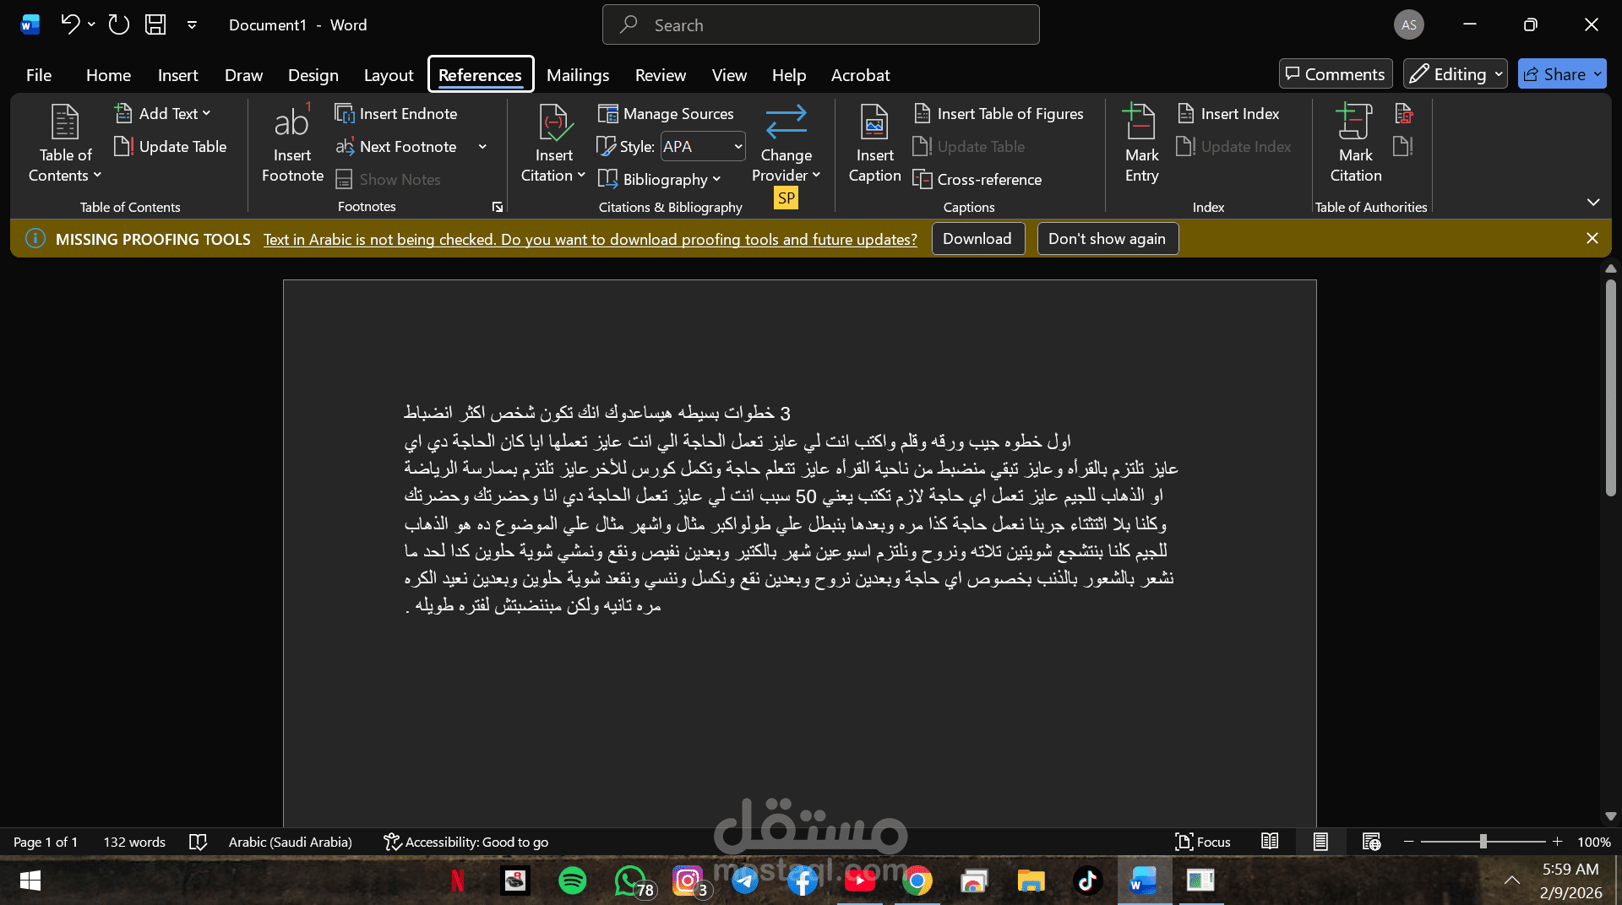This screenshot has height=905, width=1622.
Task: Click the missing proofing tools link
Action: click(x=590, y=239)
